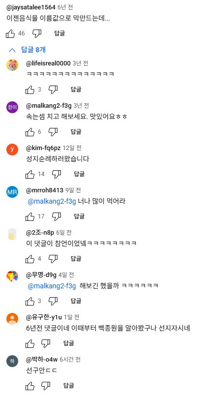Like the reply from @2조-n8p
The height and width of the screenshot is (400, 216).
30,259
